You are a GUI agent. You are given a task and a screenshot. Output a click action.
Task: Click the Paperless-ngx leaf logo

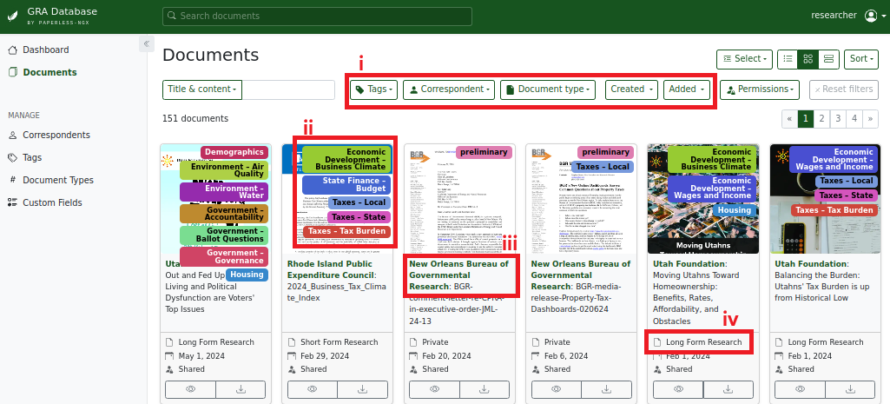tap(12, 16)
